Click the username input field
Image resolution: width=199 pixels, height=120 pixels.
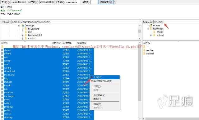pos(47,2)
